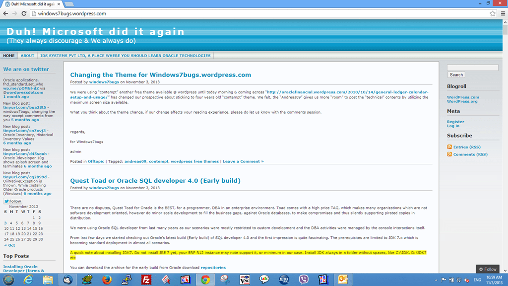508x286 pixels.
Task: Click the Register meta link
Action: pyautogui.click(x=455, y=122)
